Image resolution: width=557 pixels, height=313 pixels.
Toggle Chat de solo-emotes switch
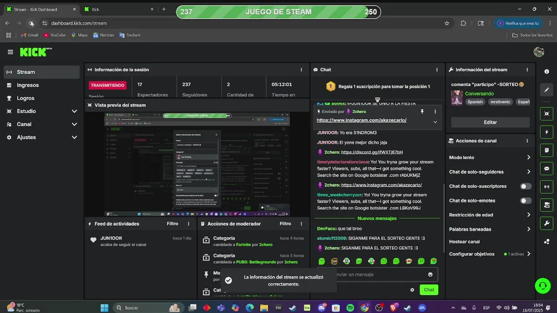pyautogui.click(x=526, y=201)
